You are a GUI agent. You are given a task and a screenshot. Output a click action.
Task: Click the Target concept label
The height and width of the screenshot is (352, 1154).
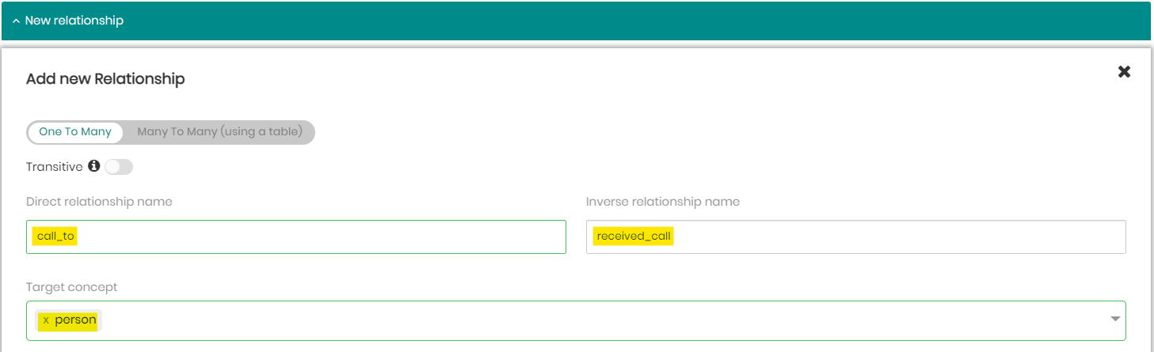pyautogui.click(x=71, y=287)
